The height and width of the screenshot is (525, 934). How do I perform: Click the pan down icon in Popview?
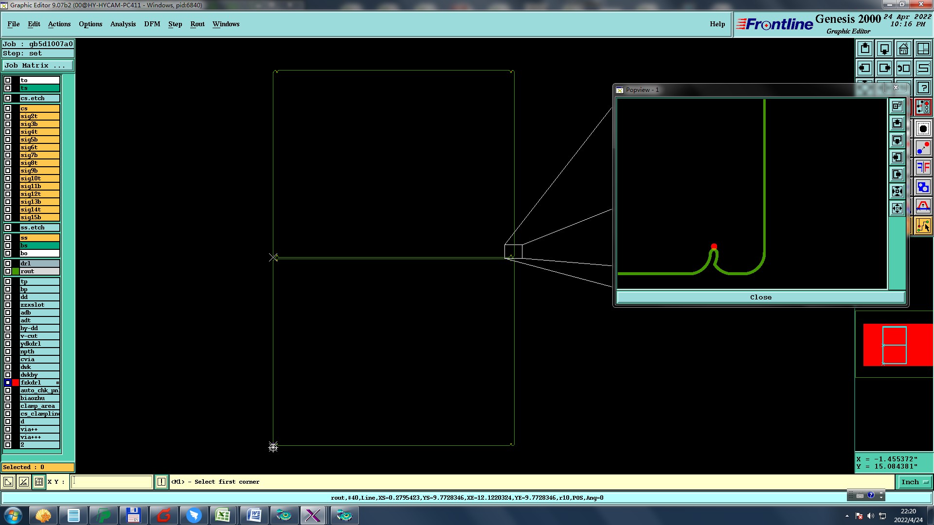click(897, 140)
